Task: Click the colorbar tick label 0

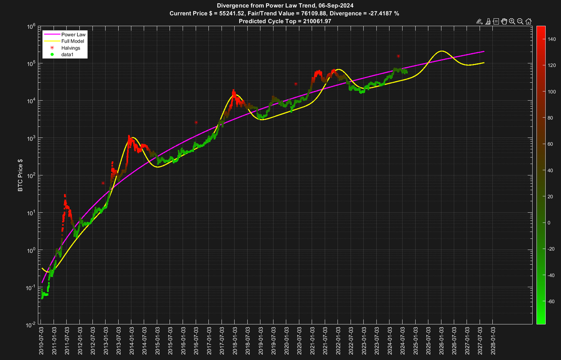Action: click(549, 223)
